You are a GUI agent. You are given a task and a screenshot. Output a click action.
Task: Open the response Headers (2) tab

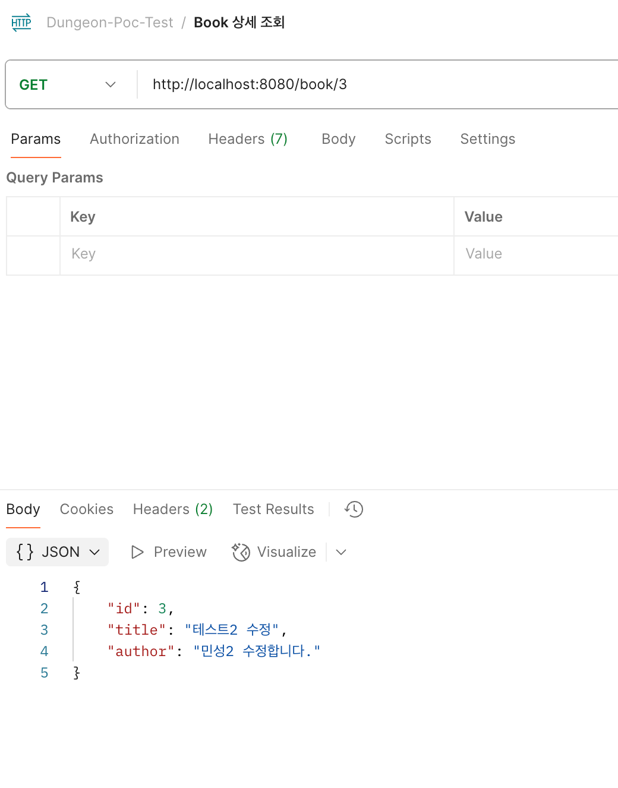point(173,509)
